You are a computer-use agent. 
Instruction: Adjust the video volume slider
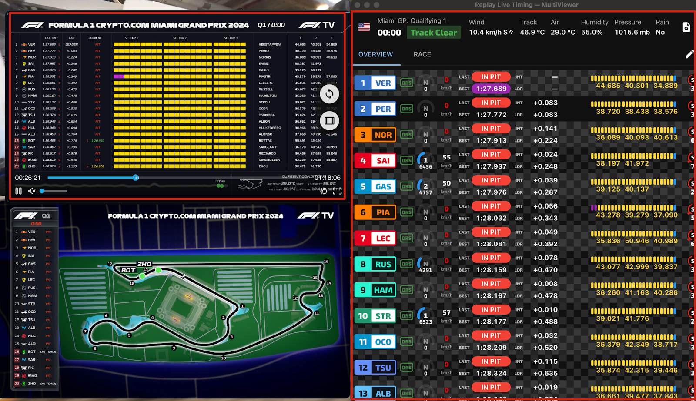click(x=54, y=191)
